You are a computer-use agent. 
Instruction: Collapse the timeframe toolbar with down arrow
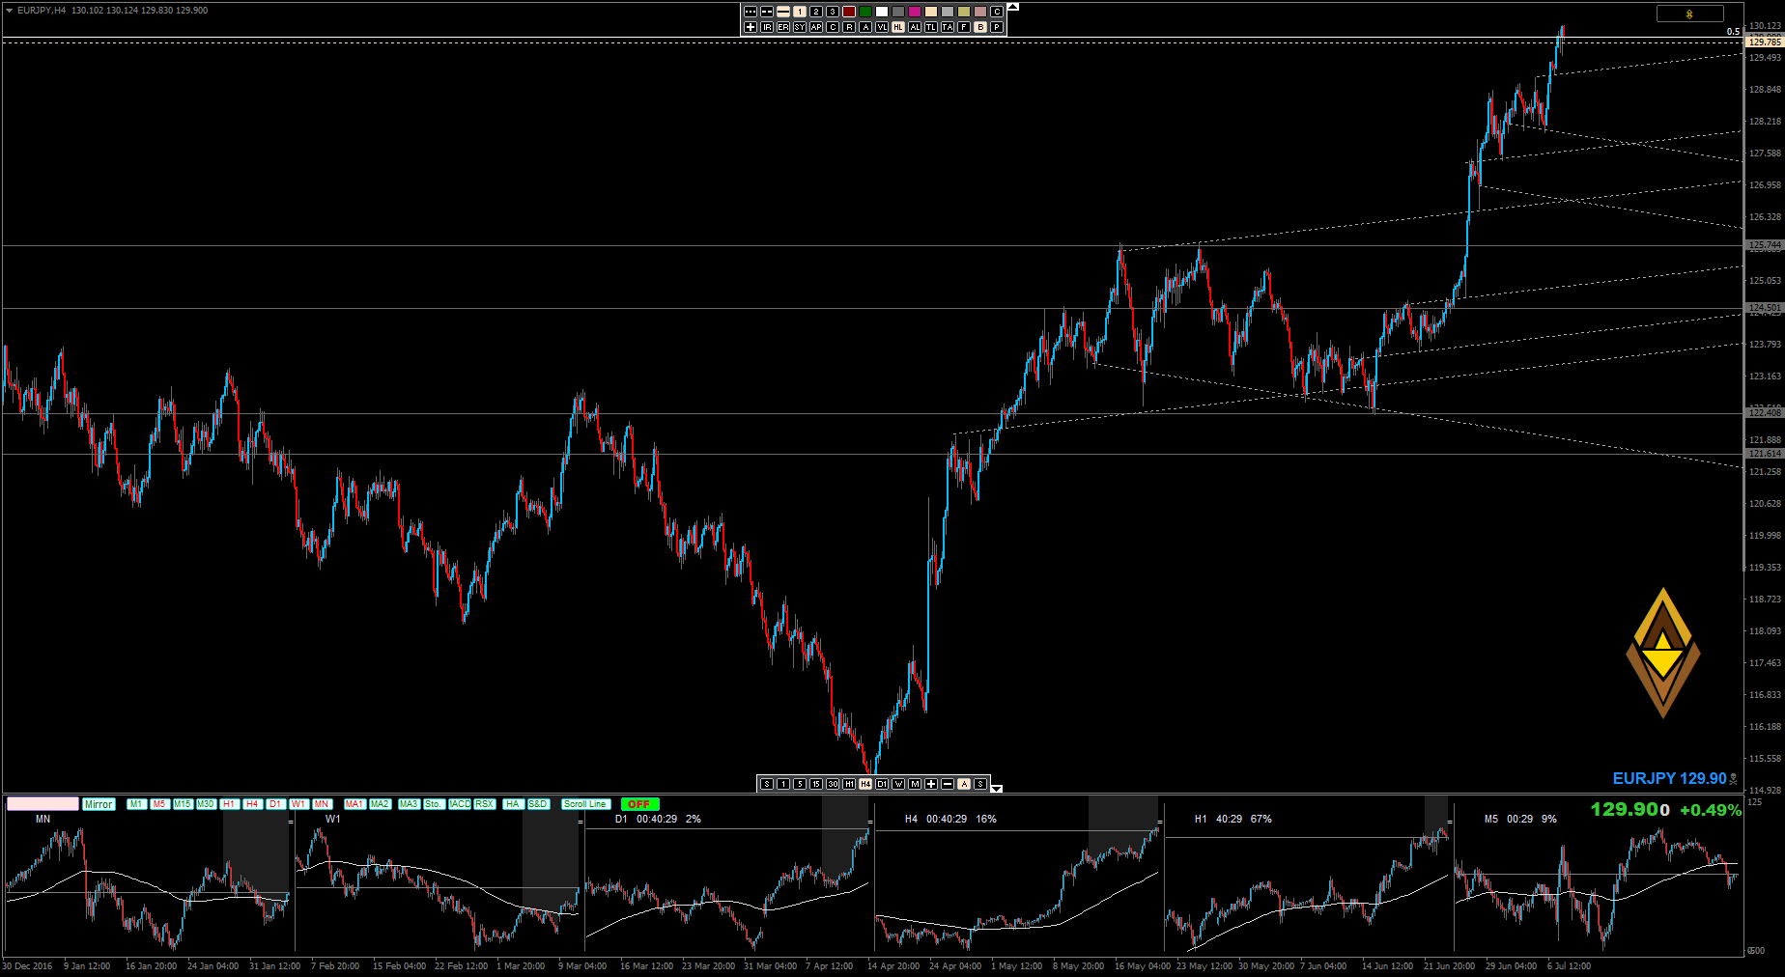(997, 789)
